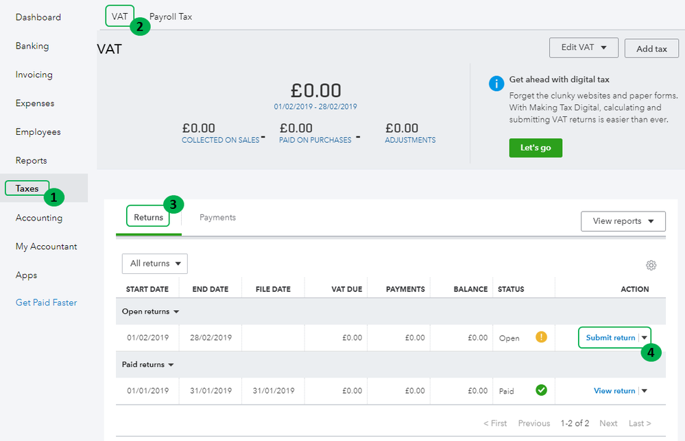The height and width of the screenshot is (441, 685).
Task: Open the Collected on Sales link
Action: [220, 140]
